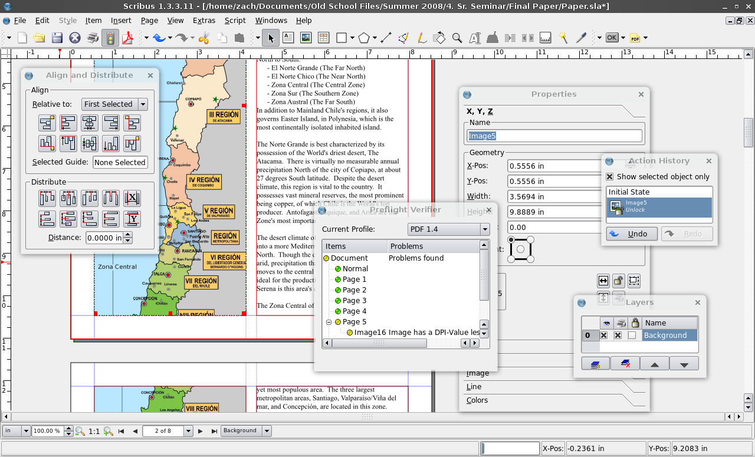Create a new document with toolbar icon
This screenshot has width=755, height=457.
click(x=22, y=38)
